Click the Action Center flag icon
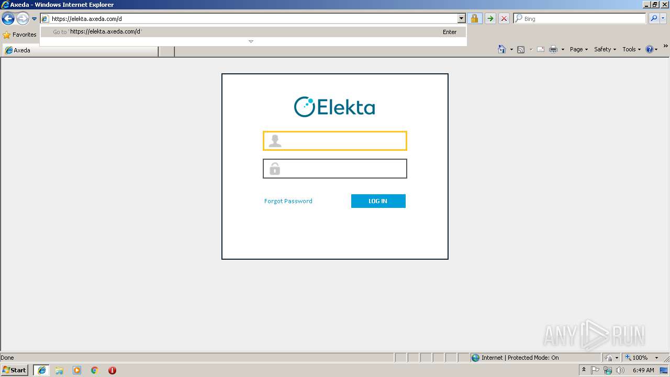The height and width of the screenshot is (377, 670). point(595,370)
